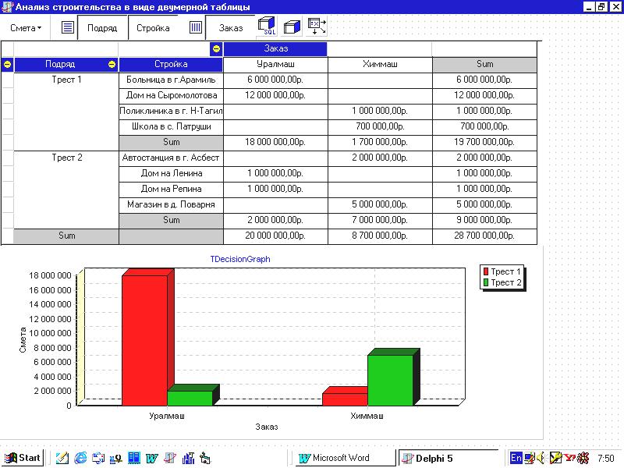Click the Дом на Сыромолотова cell
Image resolution: width=624 pixels, height=468 pixels.
click(x=171, y=95)
